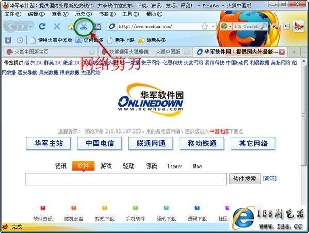
Task: Click the fox mascot icon at top right
Action: click(x=299, y=26)
